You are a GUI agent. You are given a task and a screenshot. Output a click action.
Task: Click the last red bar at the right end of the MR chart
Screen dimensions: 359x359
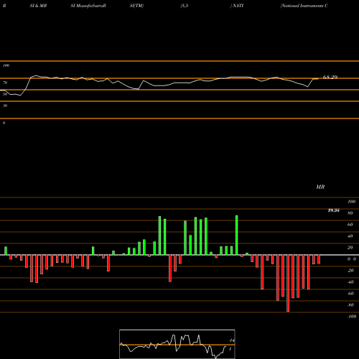[319, 259]
